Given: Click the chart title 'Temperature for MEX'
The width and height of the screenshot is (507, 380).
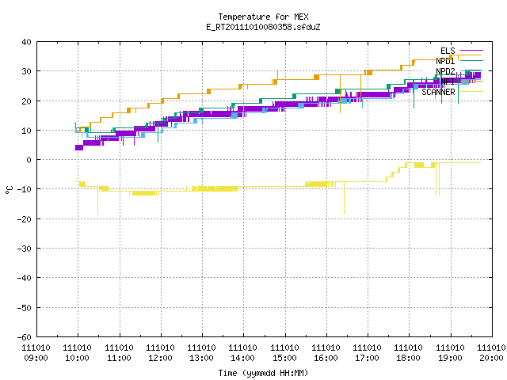Looking at the screenshot, I should click(263, 17).
